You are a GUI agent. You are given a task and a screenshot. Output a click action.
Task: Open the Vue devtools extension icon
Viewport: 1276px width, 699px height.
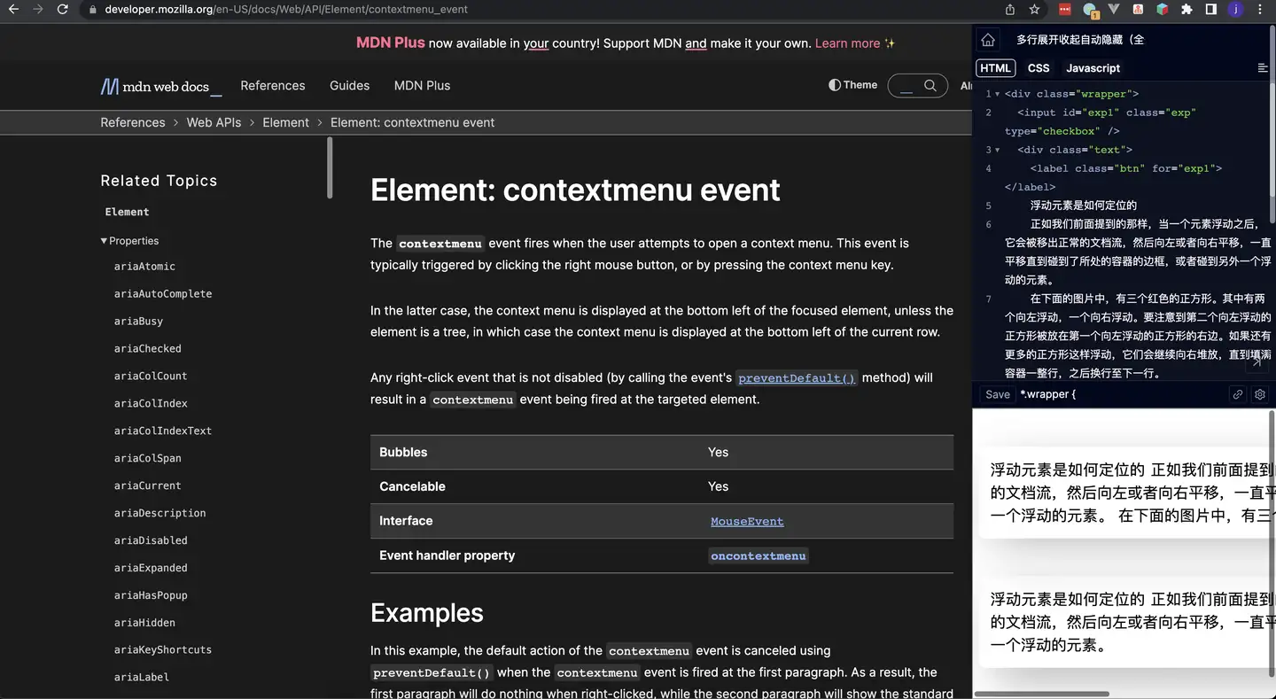pos(1114,9)
